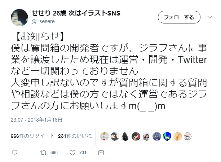Retweet using the retweet arrows icon
This screenshot has height=162, width=221.
click(43, 153)
